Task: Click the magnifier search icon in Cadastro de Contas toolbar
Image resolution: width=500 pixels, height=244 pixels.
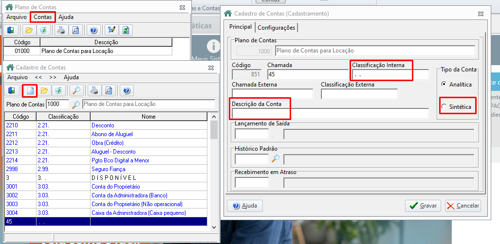Action: point(76,90)
